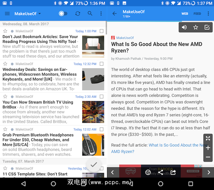Screen dimensions: 214x190
Task: Star the 11 CSS Template Sites article
Action: click(x=5, y=168)
